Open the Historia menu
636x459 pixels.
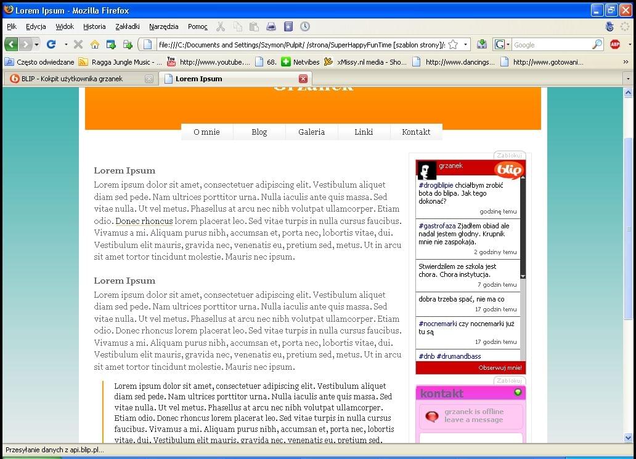(x=94, y=26)
